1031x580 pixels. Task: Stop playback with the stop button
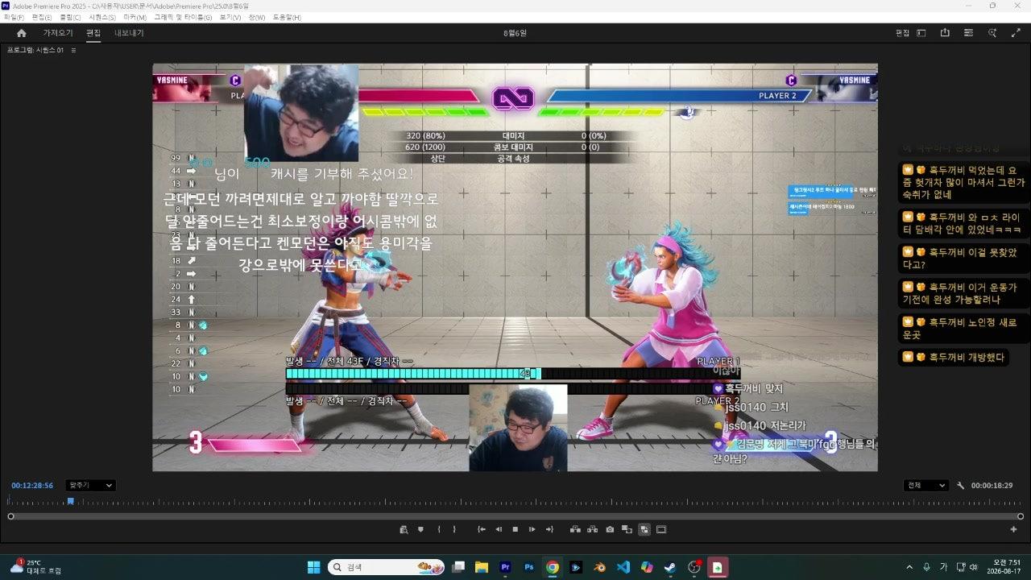(515, 529)
